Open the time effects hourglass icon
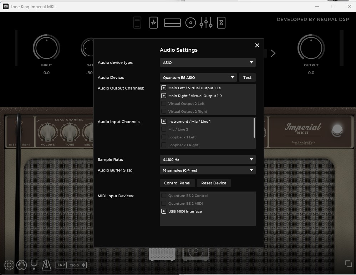356x275 pixels. [x=221, y=22]
